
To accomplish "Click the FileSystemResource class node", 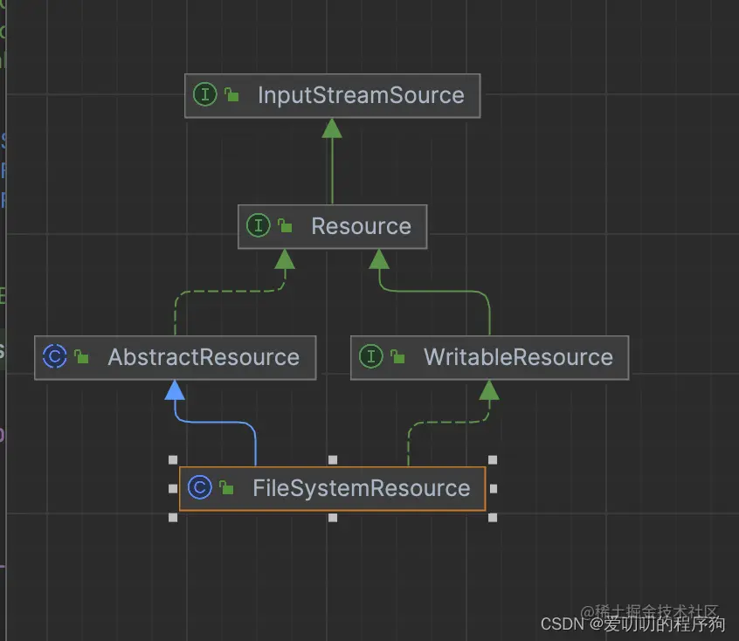I will (x=332, y=489).
